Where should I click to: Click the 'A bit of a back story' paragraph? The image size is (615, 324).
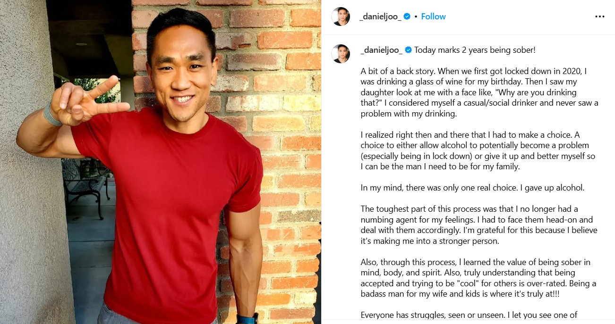pos(479,92)
